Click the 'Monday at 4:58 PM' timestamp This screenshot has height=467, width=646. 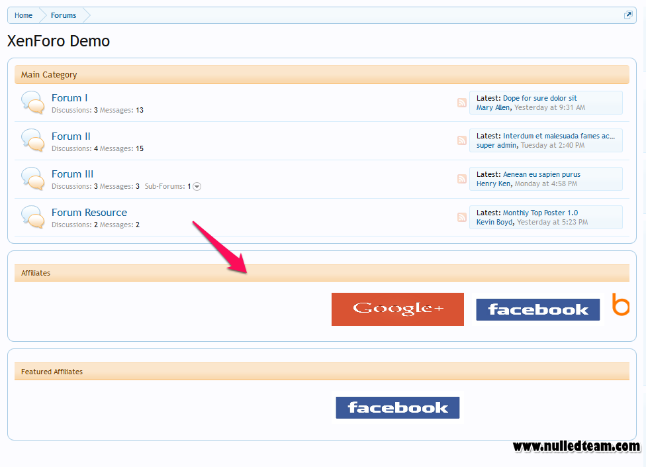(x=546, y=184)
